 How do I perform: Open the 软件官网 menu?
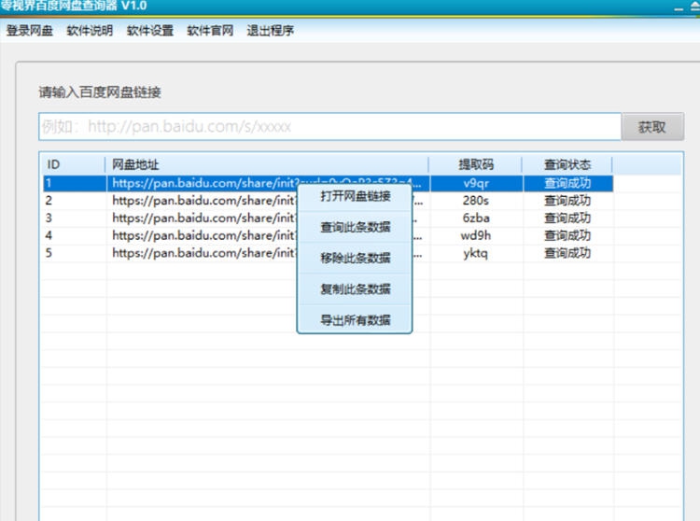click(210, 31)
